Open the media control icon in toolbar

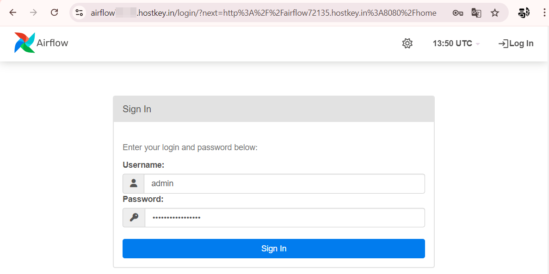(x=524, y=13)
